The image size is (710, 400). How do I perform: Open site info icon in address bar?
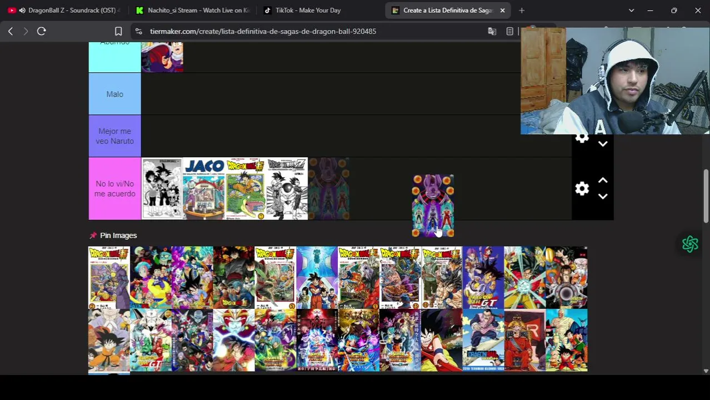(x=139, y=32)
